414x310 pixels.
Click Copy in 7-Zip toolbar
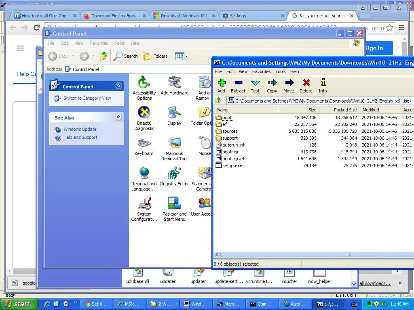pos(272,86)
